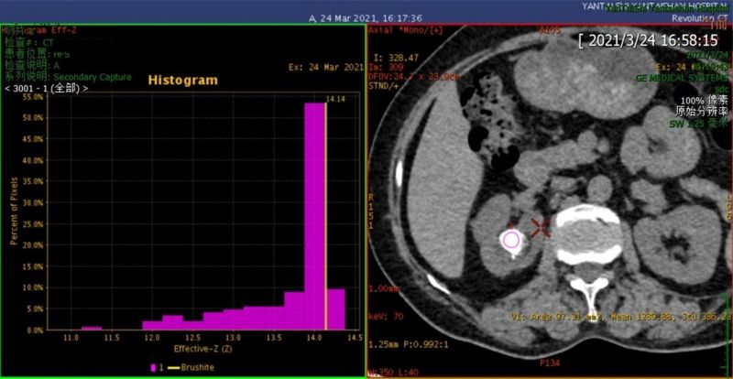Click the keV: 70 energy annotation
This screenshot has height=379, width=733.
[x=384, y=316]
